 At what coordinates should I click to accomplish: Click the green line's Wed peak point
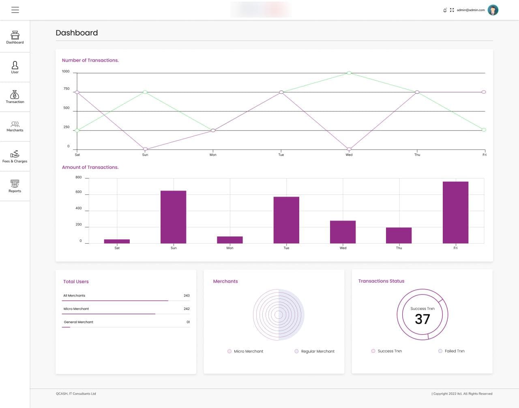tap(349, 73)
